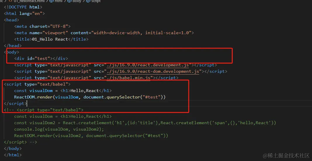This screenshot has width=312, height=161.
Task: Click the HTML file icon in breadcrumb
Action: (11, 1)
